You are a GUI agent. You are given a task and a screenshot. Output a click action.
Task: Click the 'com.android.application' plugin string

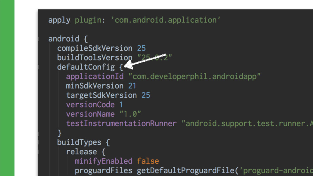165,20
